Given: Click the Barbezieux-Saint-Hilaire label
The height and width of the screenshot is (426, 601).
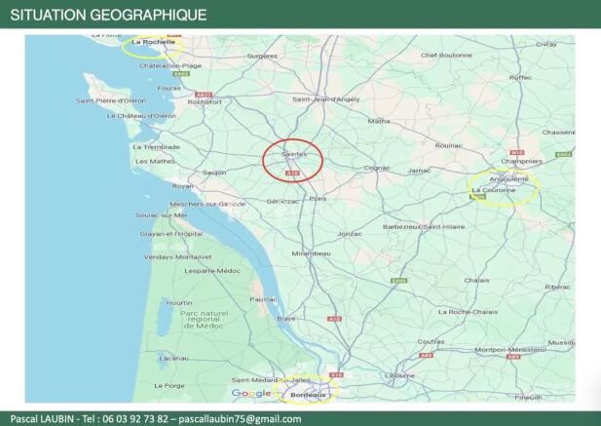Looking at the screenshot, I should click(424, 227).
